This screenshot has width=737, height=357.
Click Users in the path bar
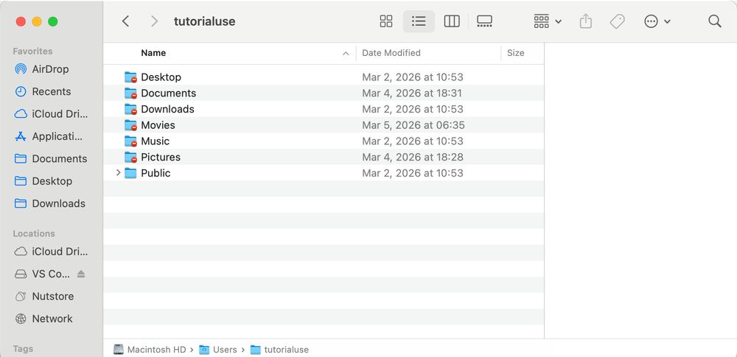pyautogui.click(x=224, y=350)
